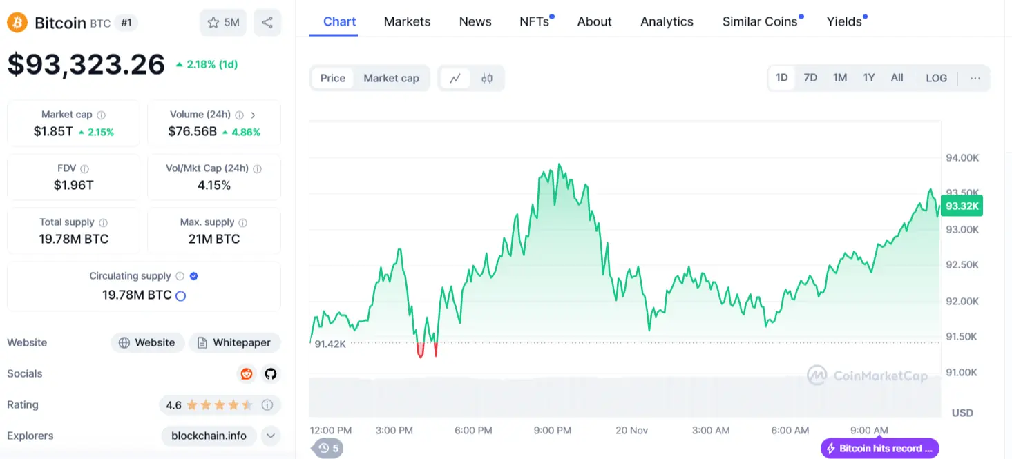Click the 2.18% (1d) change indicator
Image resolution: width=1012 pixels, height=459 pixels.
pos(207,64)
